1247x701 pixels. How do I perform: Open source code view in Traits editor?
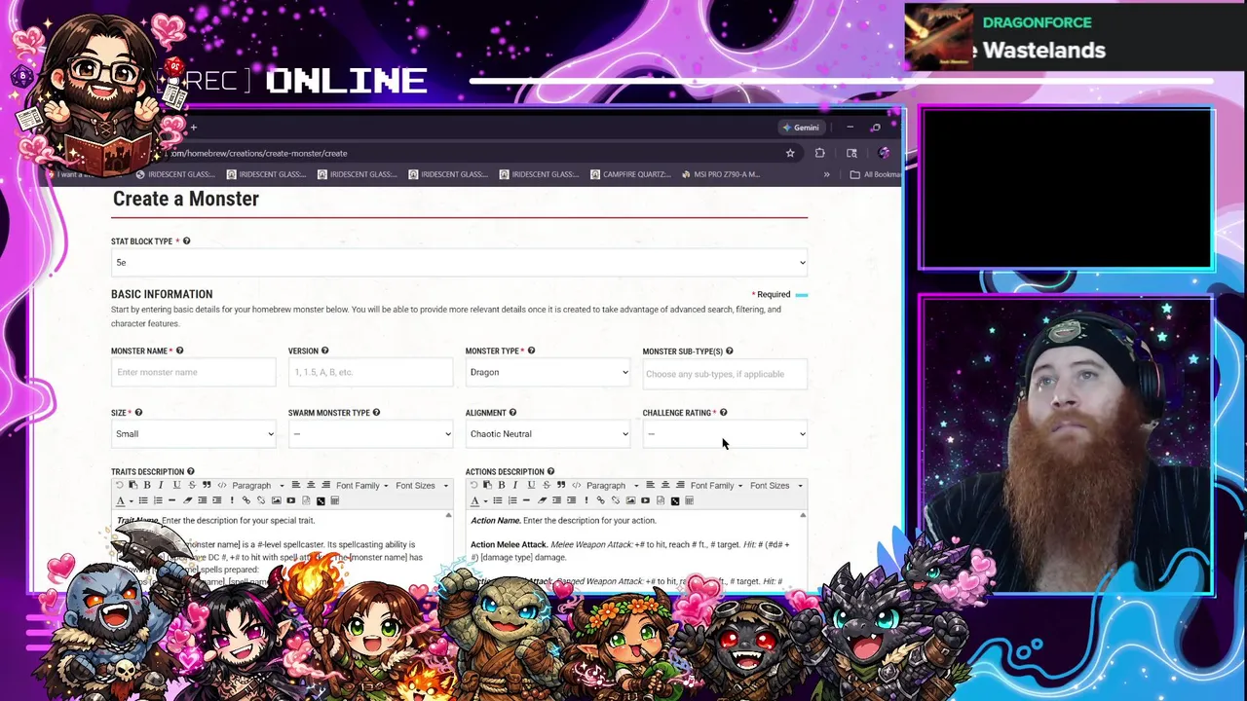point(222,485)
